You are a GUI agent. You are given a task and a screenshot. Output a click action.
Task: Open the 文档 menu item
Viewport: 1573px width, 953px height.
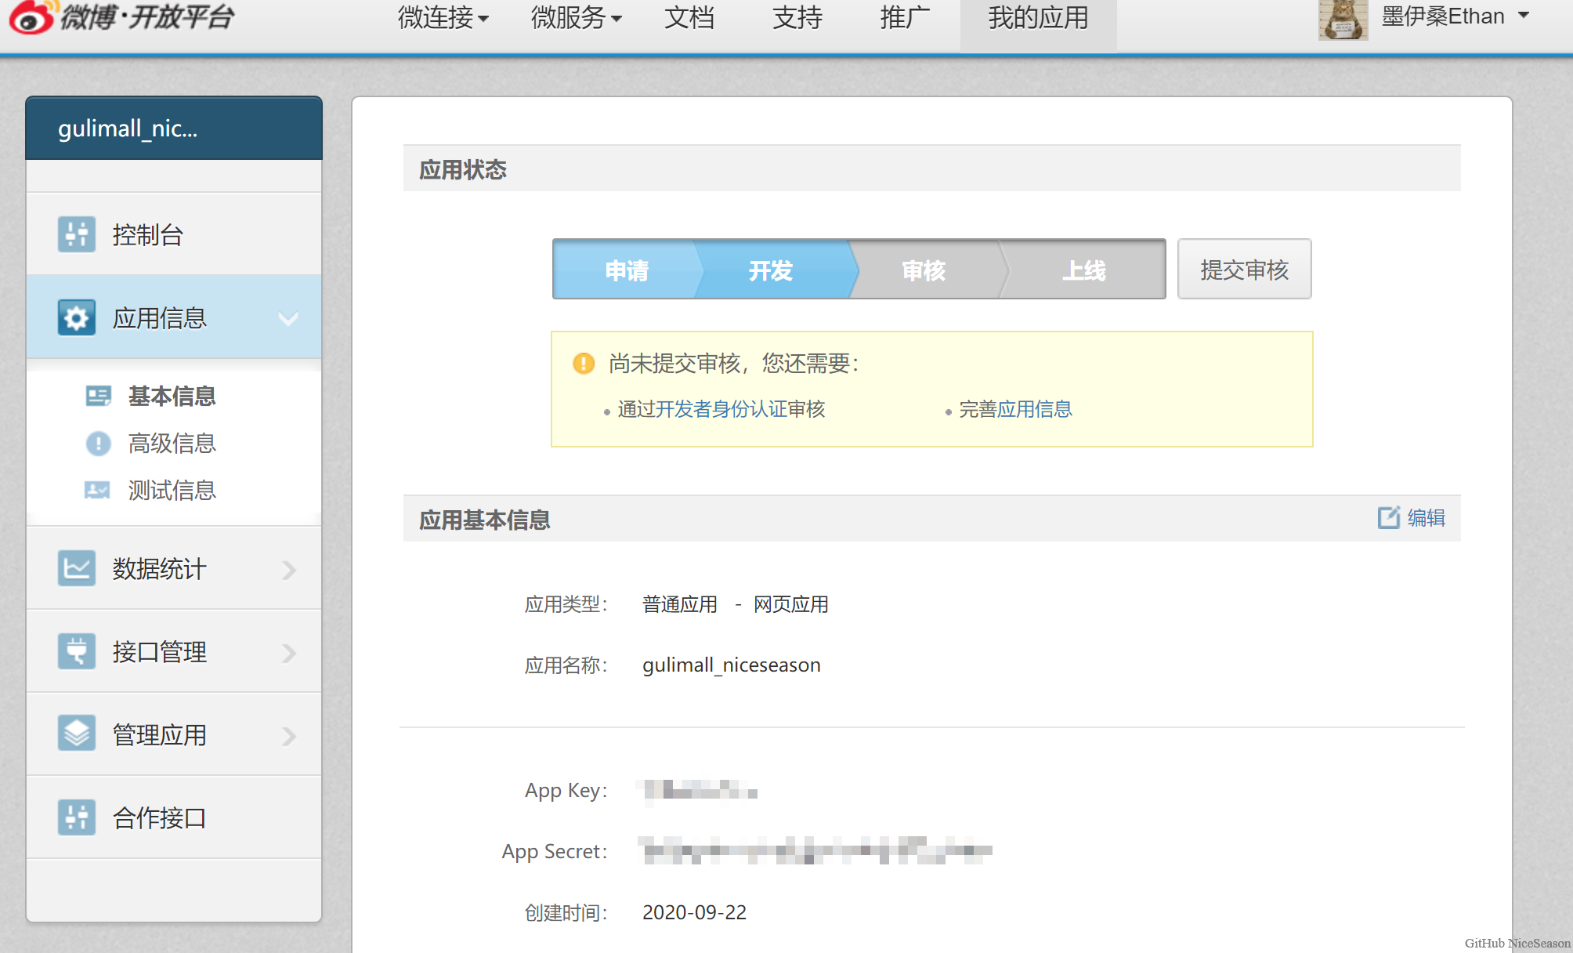pos(689,17)
